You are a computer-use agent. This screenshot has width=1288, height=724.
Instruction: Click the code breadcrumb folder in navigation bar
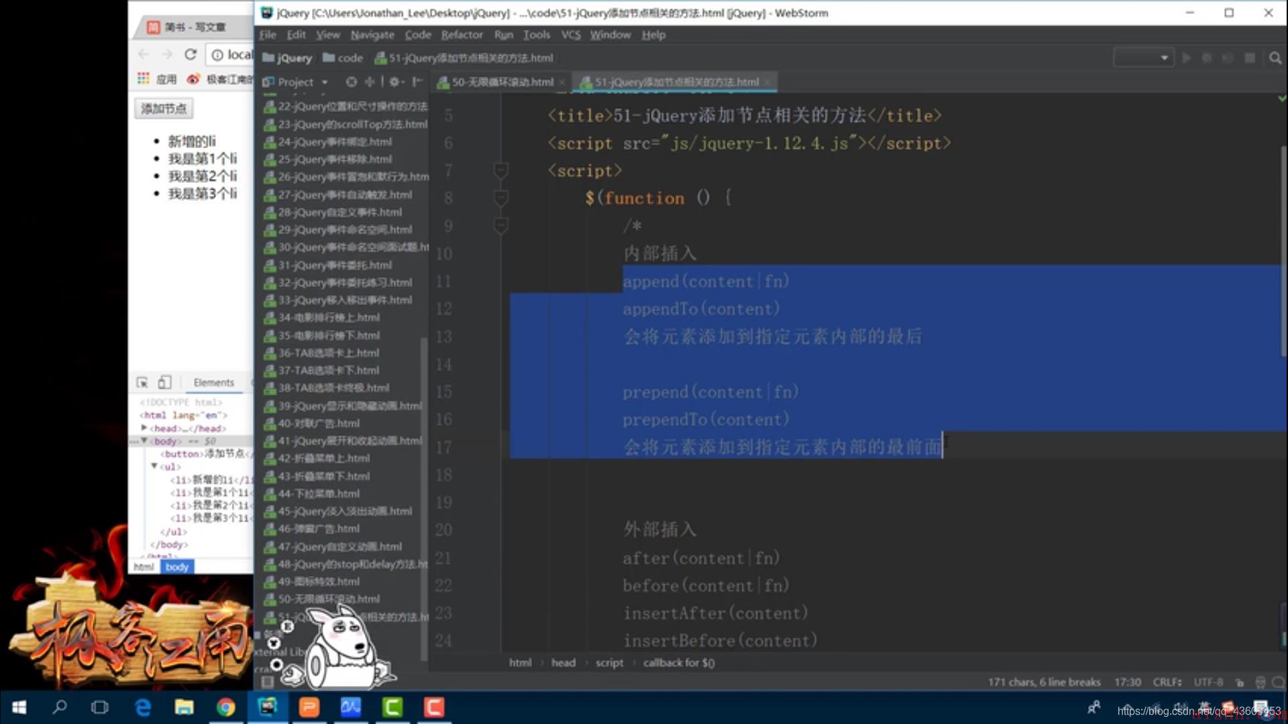(x=343, y=58)
